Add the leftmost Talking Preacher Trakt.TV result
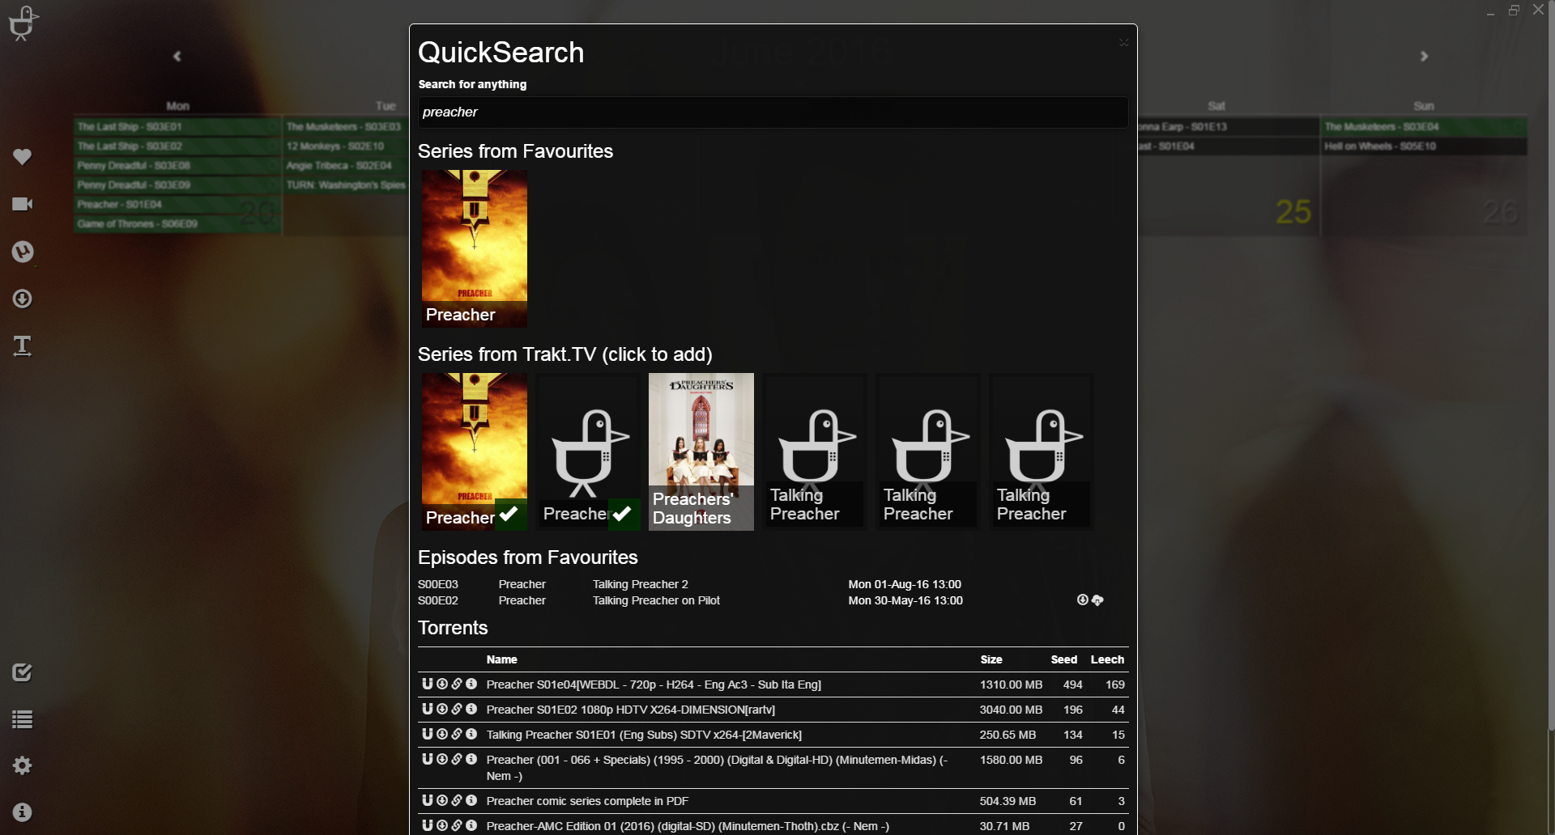The width and height of the screenshot is (1555, 835). tap(815, 451)
